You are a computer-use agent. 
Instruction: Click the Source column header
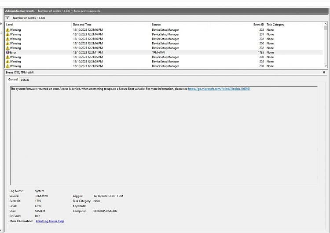click(x=156, y=25)
